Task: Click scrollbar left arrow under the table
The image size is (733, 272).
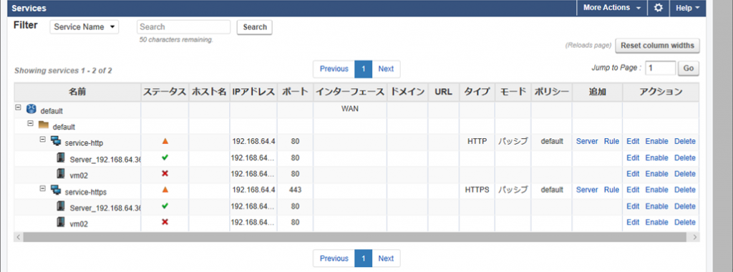Action: tap(19, 238)
